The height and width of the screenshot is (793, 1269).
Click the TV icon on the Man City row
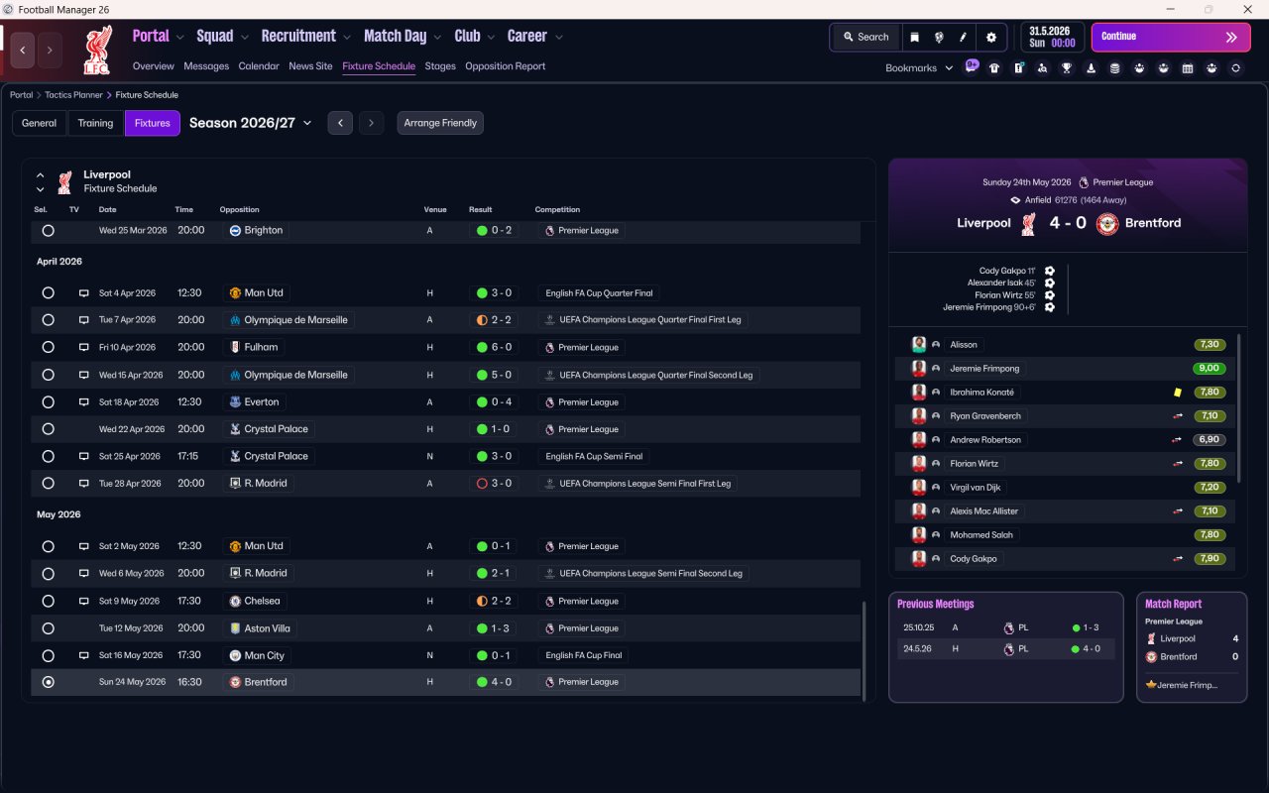coord(84,655)
